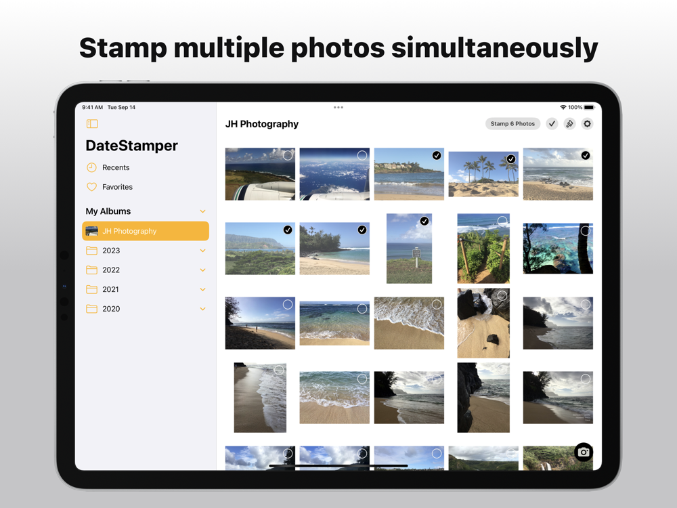
Task: Open Recents in the sidebar
Action: pyautogui.click(x=146, y=167)
